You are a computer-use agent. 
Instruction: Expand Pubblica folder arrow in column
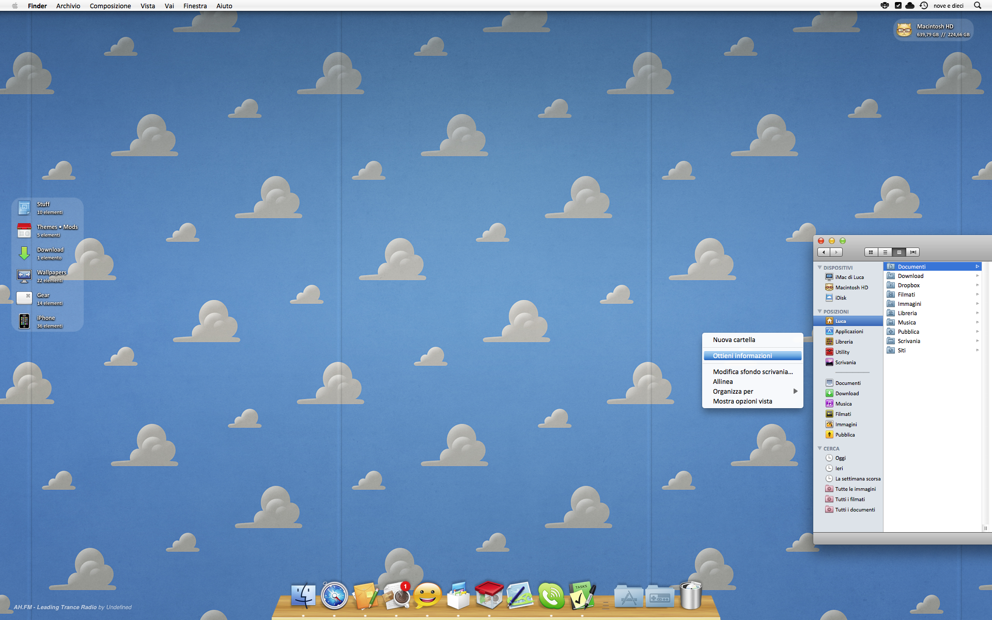click(x=977, y=332)
